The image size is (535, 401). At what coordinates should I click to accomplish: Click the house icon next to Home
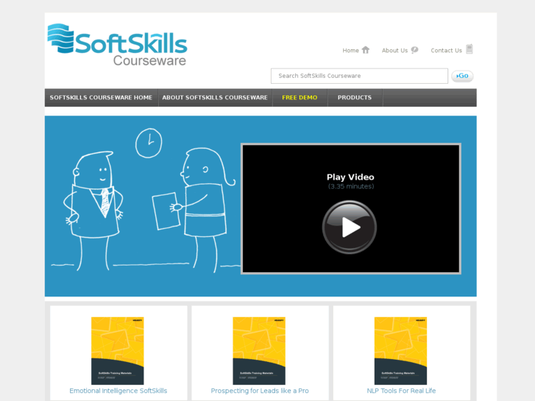point(366,50)
